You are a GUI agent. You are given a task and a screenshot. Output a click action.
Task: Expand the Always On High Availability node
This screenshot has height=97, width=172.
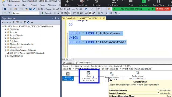(x=5, y=44)
